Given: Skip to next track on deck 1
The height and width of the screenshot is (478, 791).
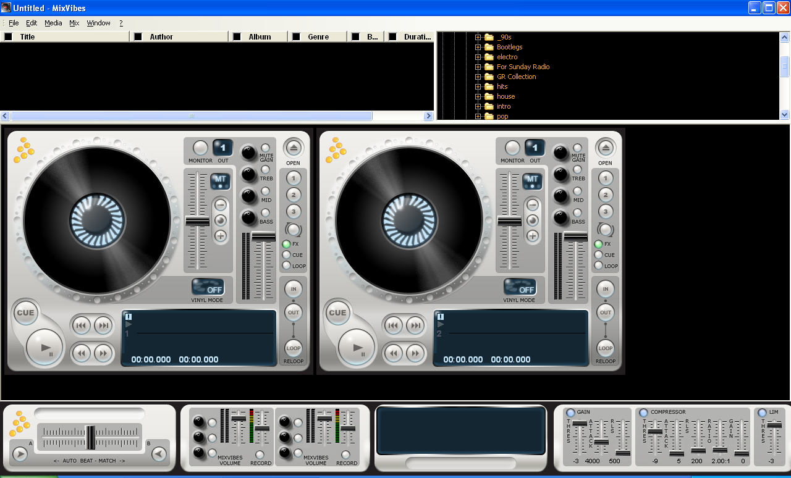Looking at the screenshot, I should click(x=103, y=325).
